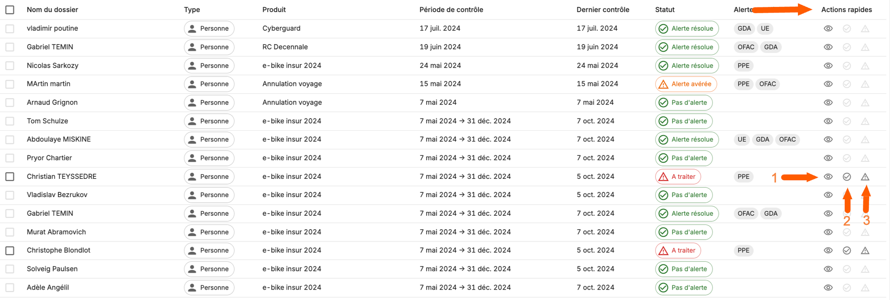Viewport: 890px width, 300px height.
Task: Select all rows with header checkbox
Action: point(10,10)
